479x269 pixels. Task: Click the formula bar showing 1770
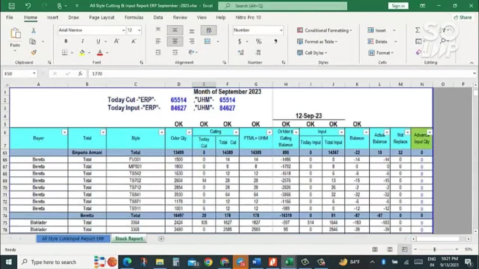click(280, 74)
